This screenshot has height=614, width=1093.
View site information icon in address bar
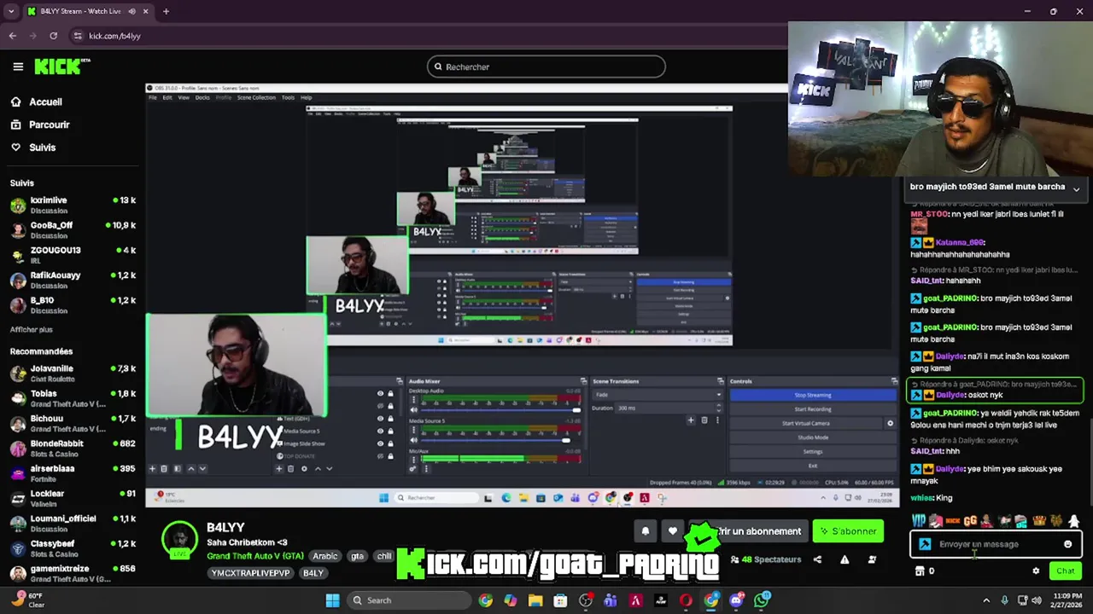(78, 36)
